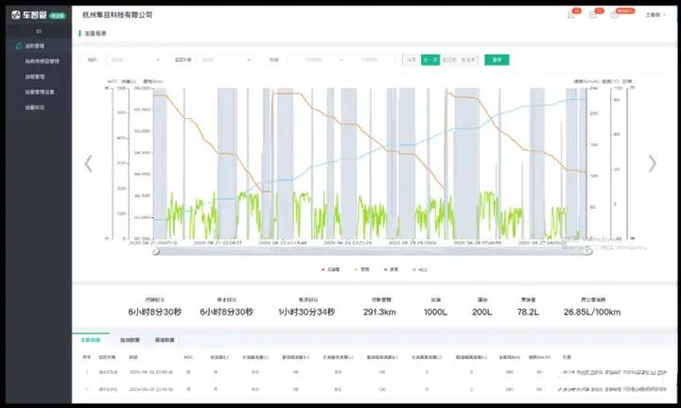Image resolution: width=681 pixels, height=408 pixels.
Task: Go to previous chart with left arrow
Action: coord(89,163)
